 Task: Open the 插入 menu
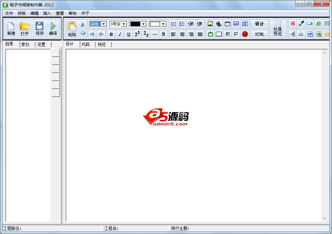pos(47,13)
